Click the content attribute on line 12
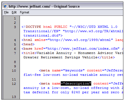 101,83
